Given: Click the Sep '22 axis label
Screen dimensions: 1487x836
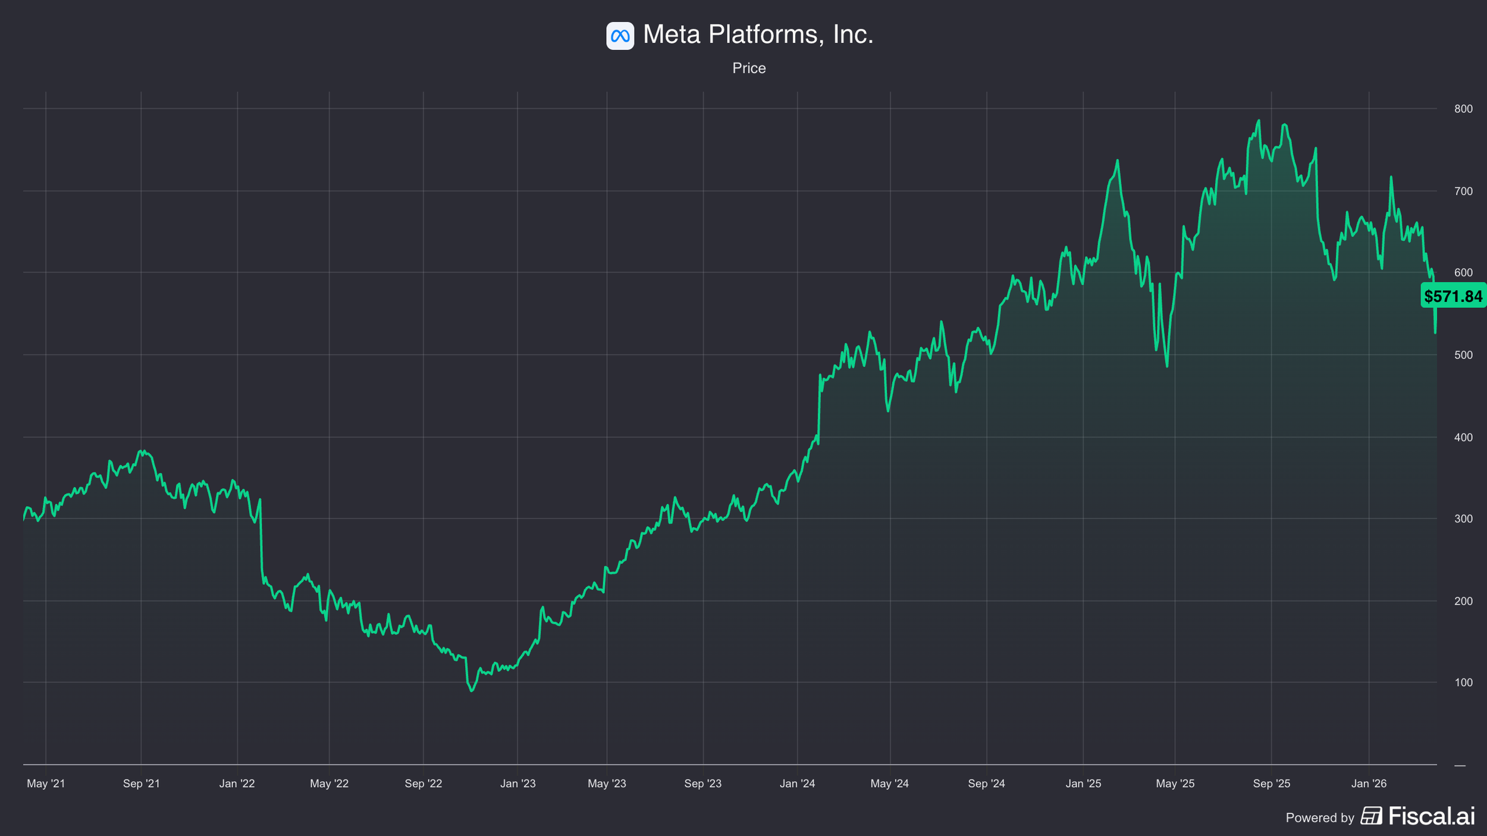Looking at the screenshot, I should (423, 784).
